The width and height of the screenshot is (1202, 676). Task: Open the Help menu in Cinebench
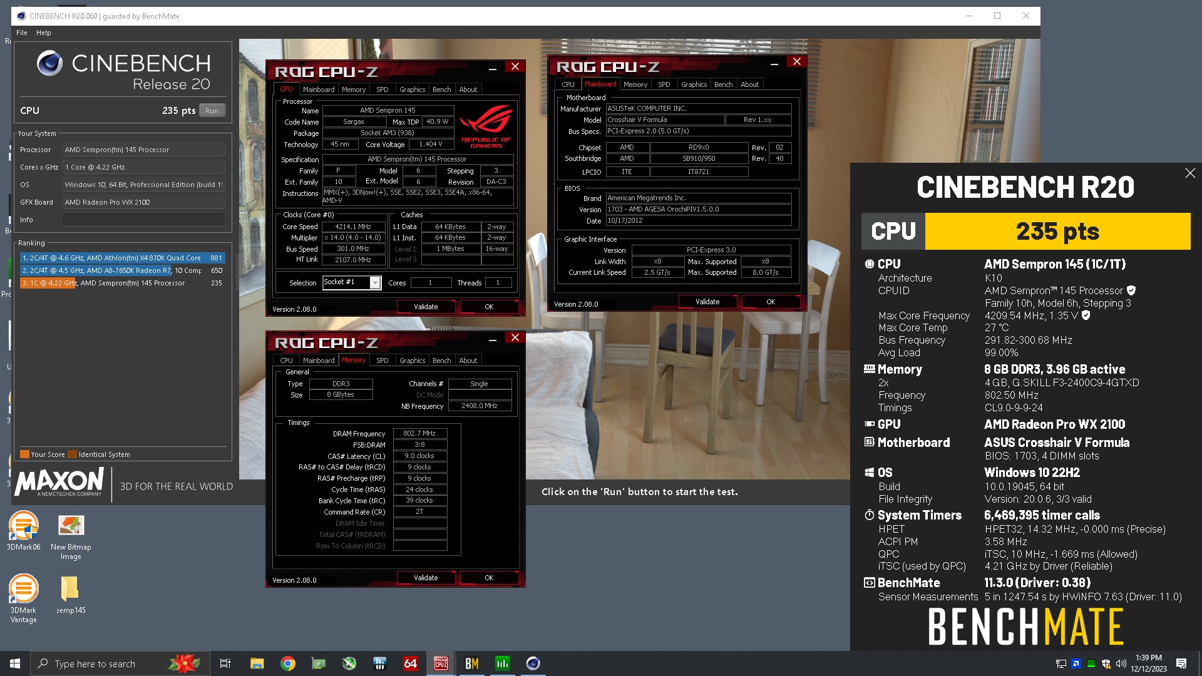[43, 33]
